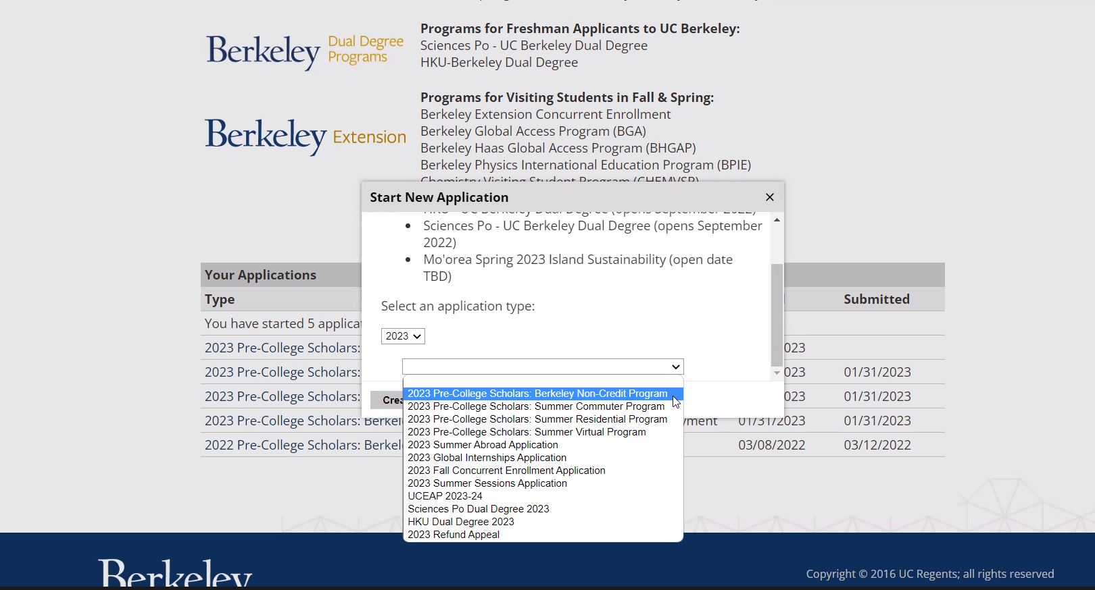Click Berkeley Extension Concurrent Enrollment text
This screenshot has width=1095, height=590.
click(545, 114)
